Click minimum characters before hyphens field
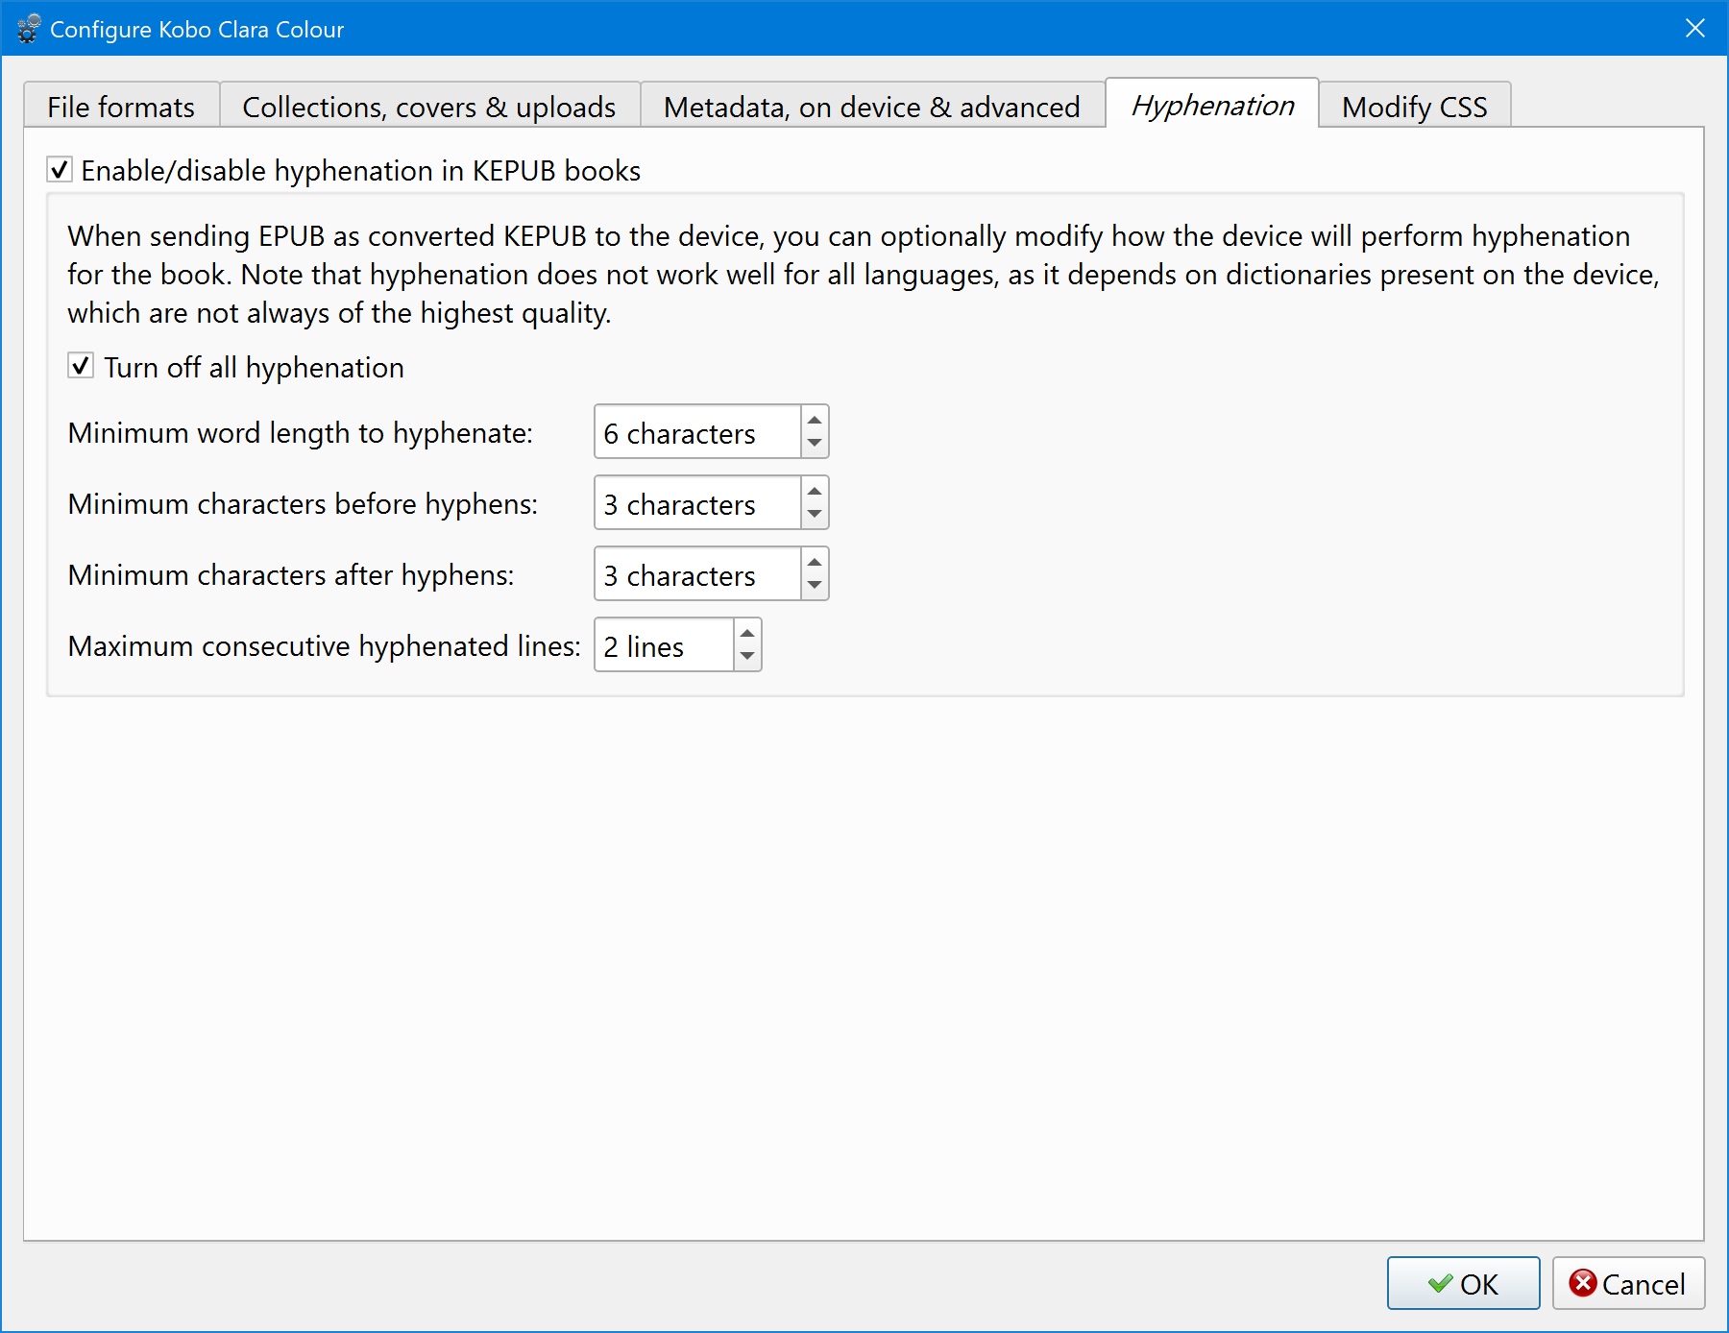 (697, 503)
